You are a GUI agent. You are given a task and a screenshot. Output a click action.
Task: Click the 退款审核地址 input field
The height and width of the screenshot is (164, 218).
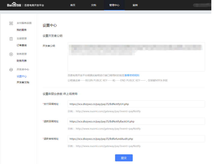pyautogui.click(x=136, y=139)
